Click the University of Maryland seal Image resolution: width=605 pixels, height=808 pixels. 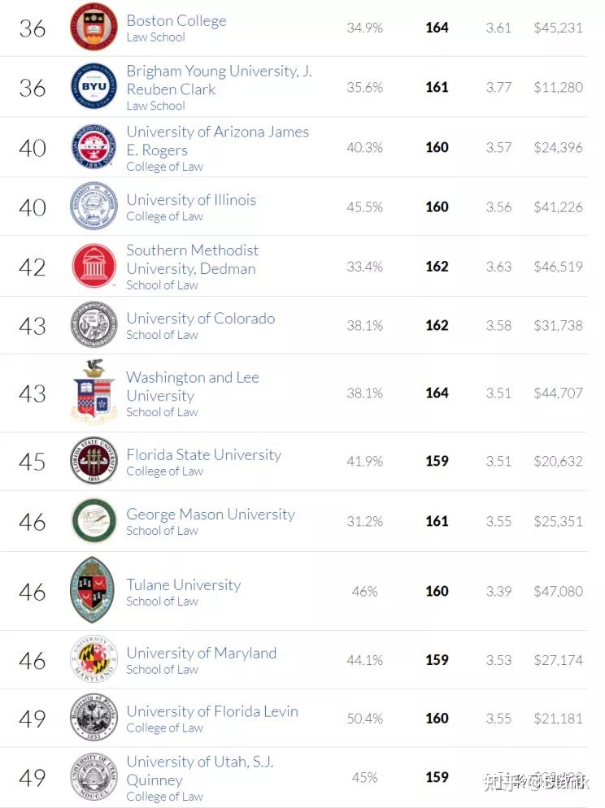94,659
